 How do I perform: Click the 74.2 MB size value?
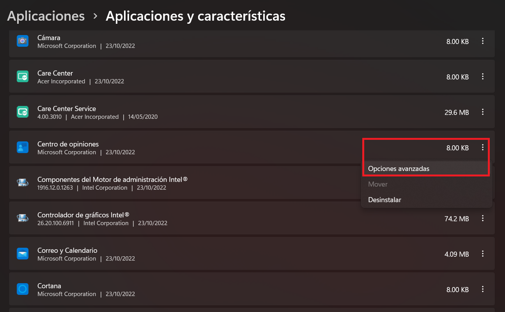pos(457,219)
